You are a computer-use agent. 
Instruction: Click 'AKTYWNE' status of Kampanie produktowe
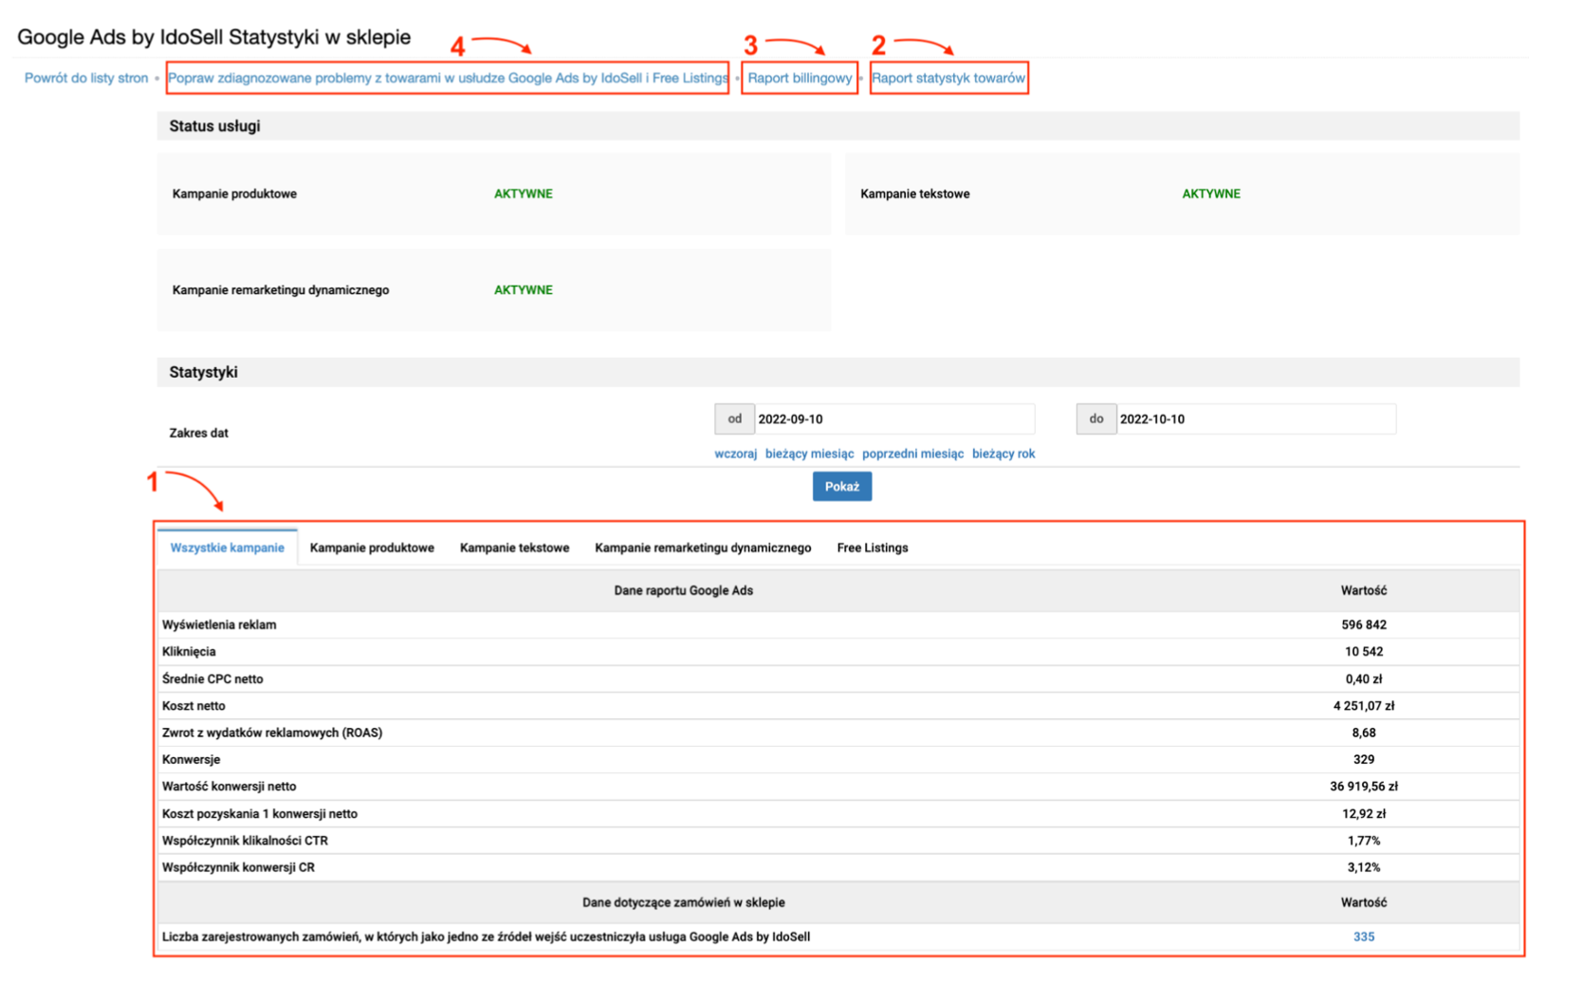click(x=524, y=194)
